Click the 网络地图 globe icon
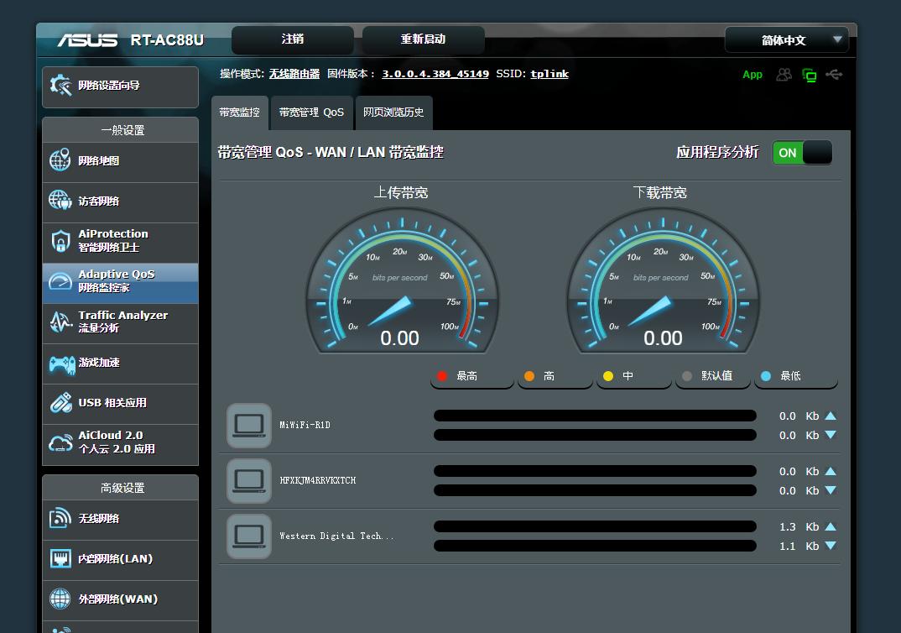Screen dimensions: 901x633 60,161
